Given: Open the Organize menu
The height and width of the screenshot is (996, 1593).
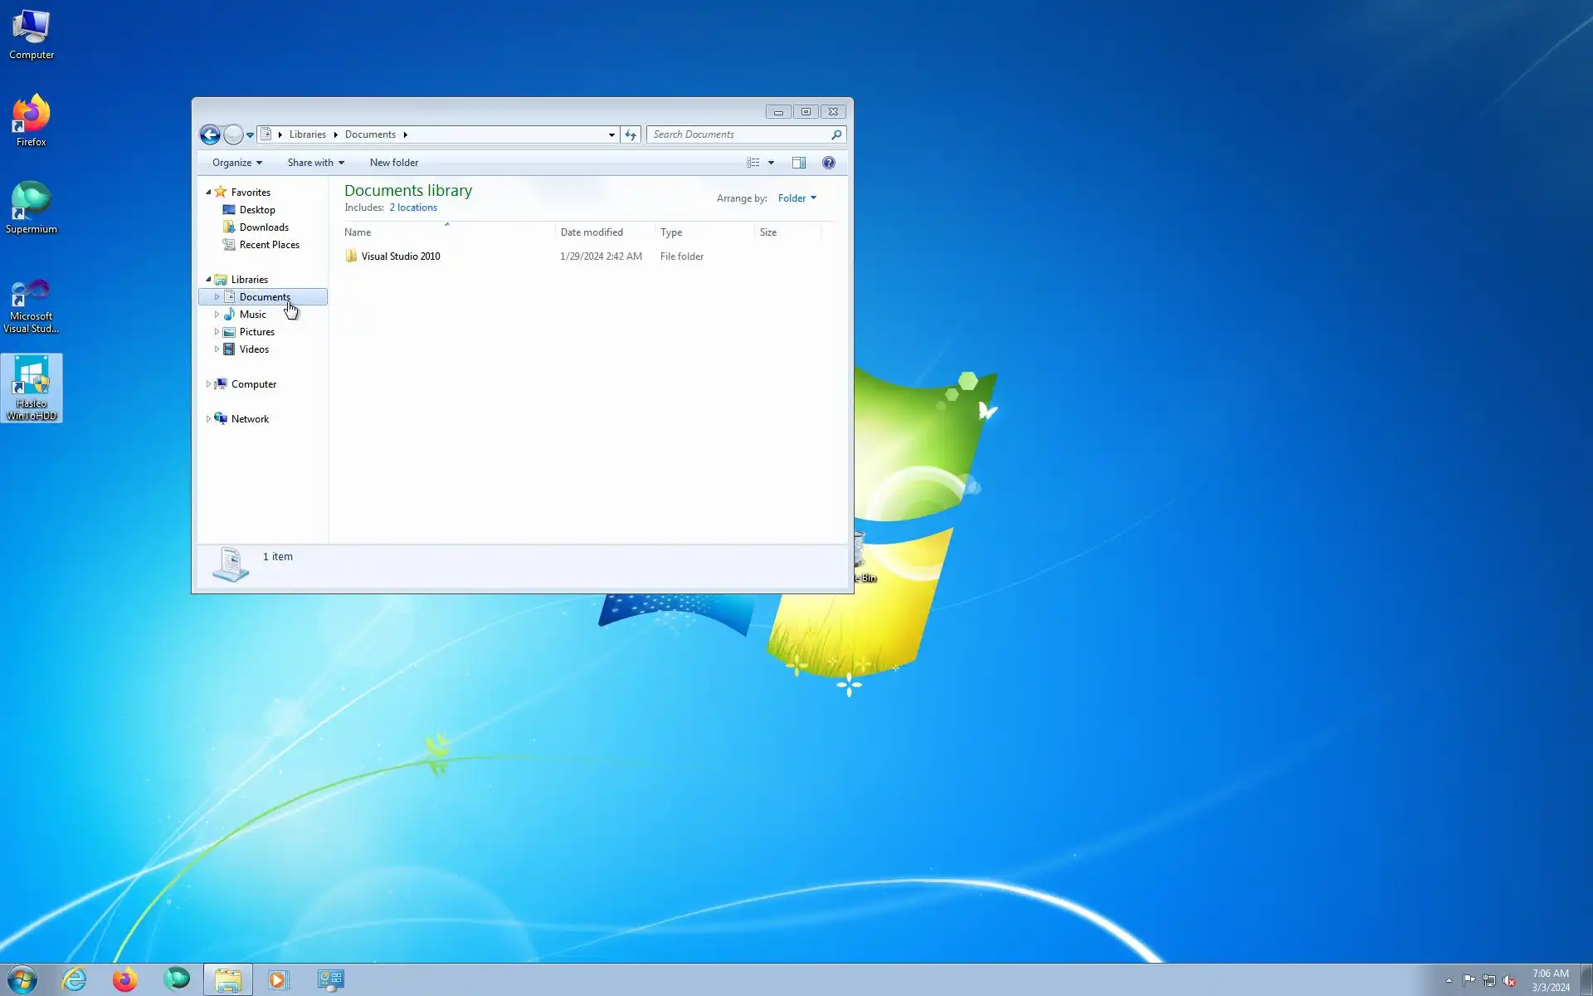Looking at the screenshot, I should click(236, 163).
